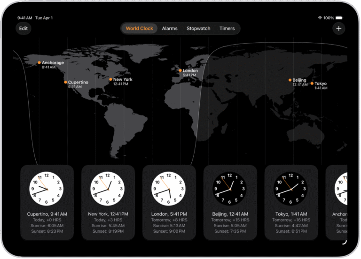This screenshot has height=259, width=361.
Task: Select the Tokyo orange map dot
Action: click(x=312, y=84)
